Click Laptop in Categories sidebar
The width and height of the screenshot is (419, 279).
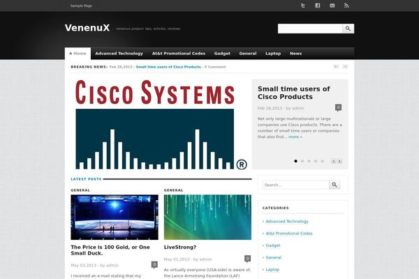coord(272,269)
